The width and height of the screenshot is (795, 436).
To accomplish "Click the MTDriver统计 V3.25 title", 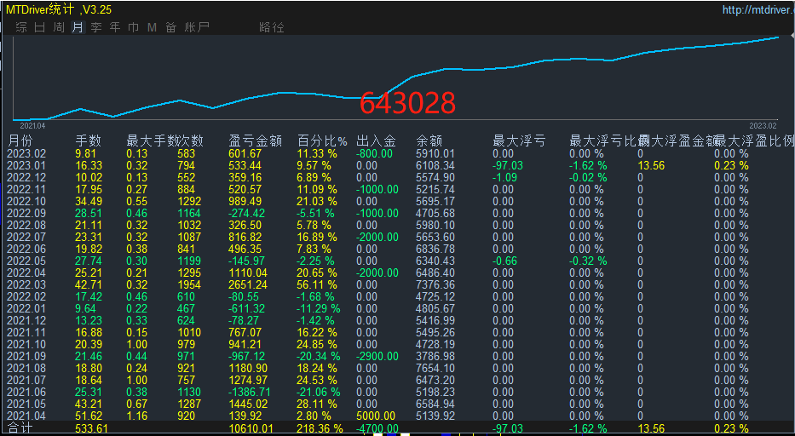I will tap(59, 9).
